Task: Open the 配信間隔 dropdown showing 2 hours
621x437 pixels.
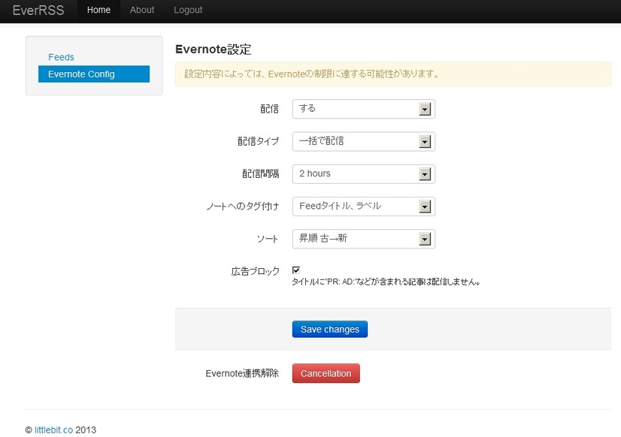Action: (x=364, y=173)
